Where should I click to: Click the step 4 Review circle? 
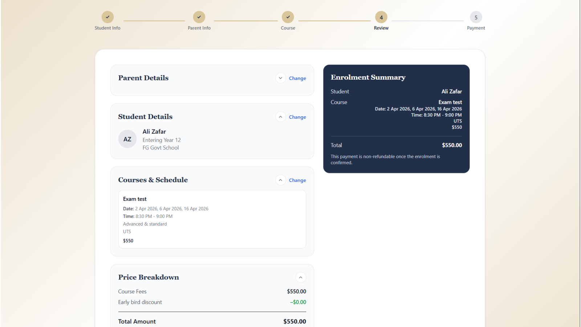pos(381,17)
